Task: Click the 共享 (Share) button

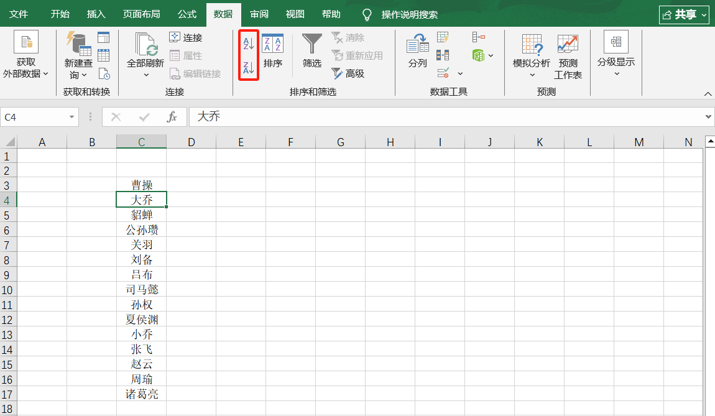Action: click(x=684, y=14)
